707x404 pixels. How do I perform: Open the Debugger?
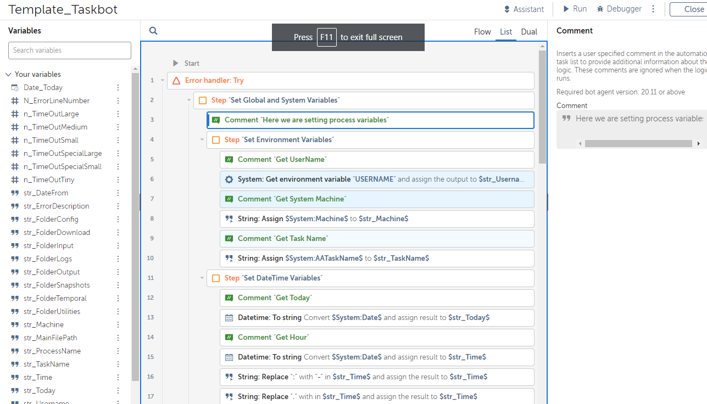(x=619, y=9)
